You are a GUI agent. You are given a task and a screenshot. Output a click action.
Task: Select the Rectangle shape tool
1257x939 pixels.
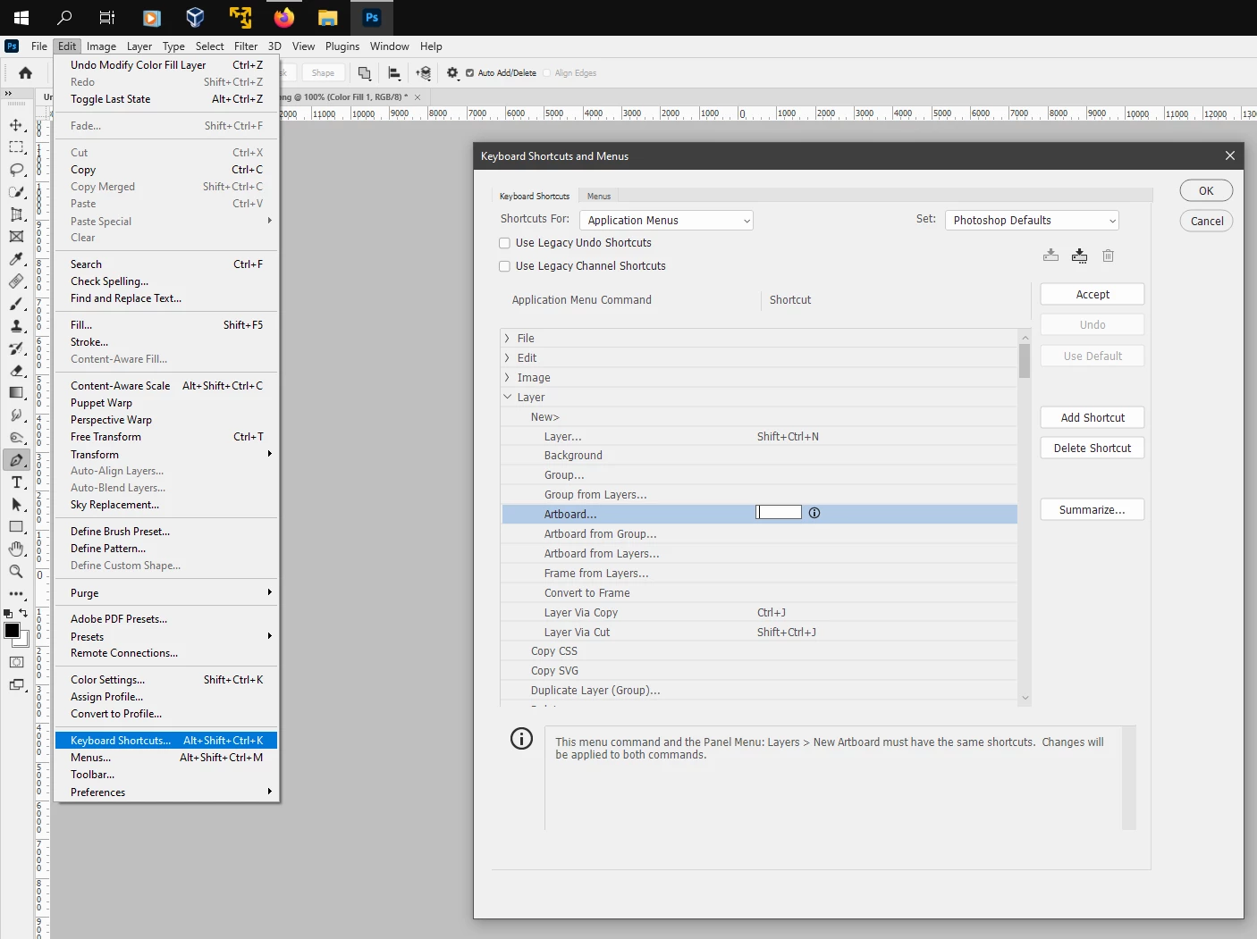[16, 527]
